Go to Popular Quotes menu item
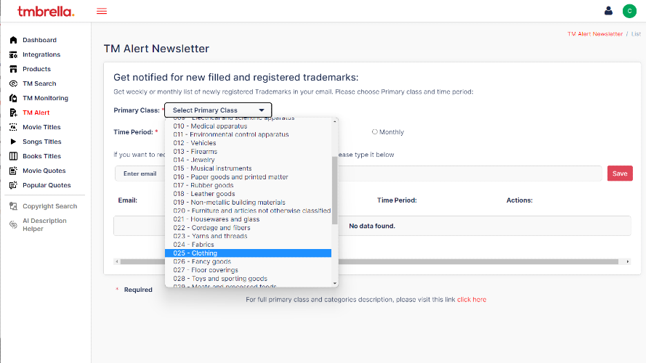Viewport: 646px width, 363px height. point(47,185)
